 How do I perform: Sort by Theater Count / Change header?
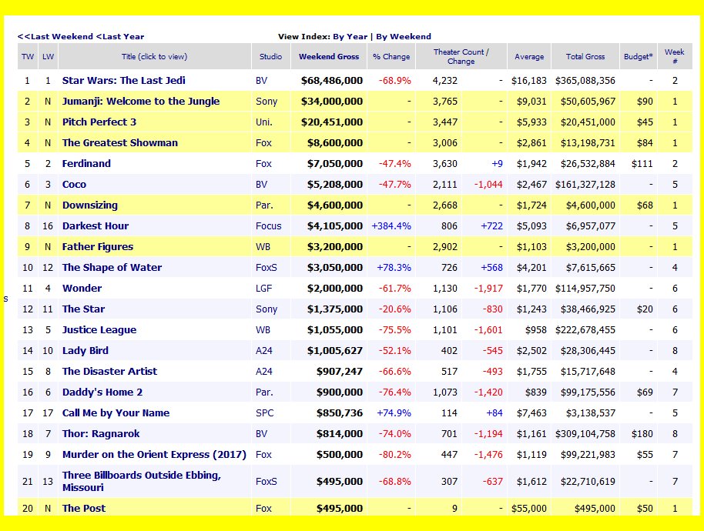coord(461,56)
